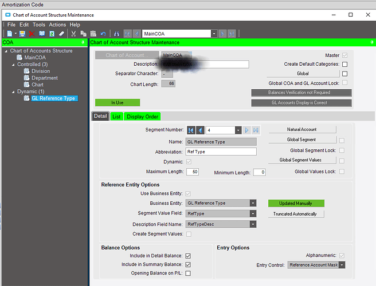
Task: Open the Tools menu
Action: [x=39, y=25]
